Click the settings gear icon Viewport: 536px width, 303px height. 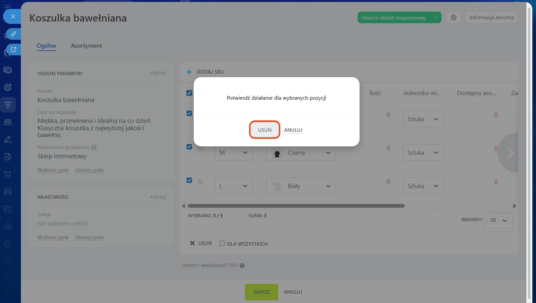coord(453,18)
